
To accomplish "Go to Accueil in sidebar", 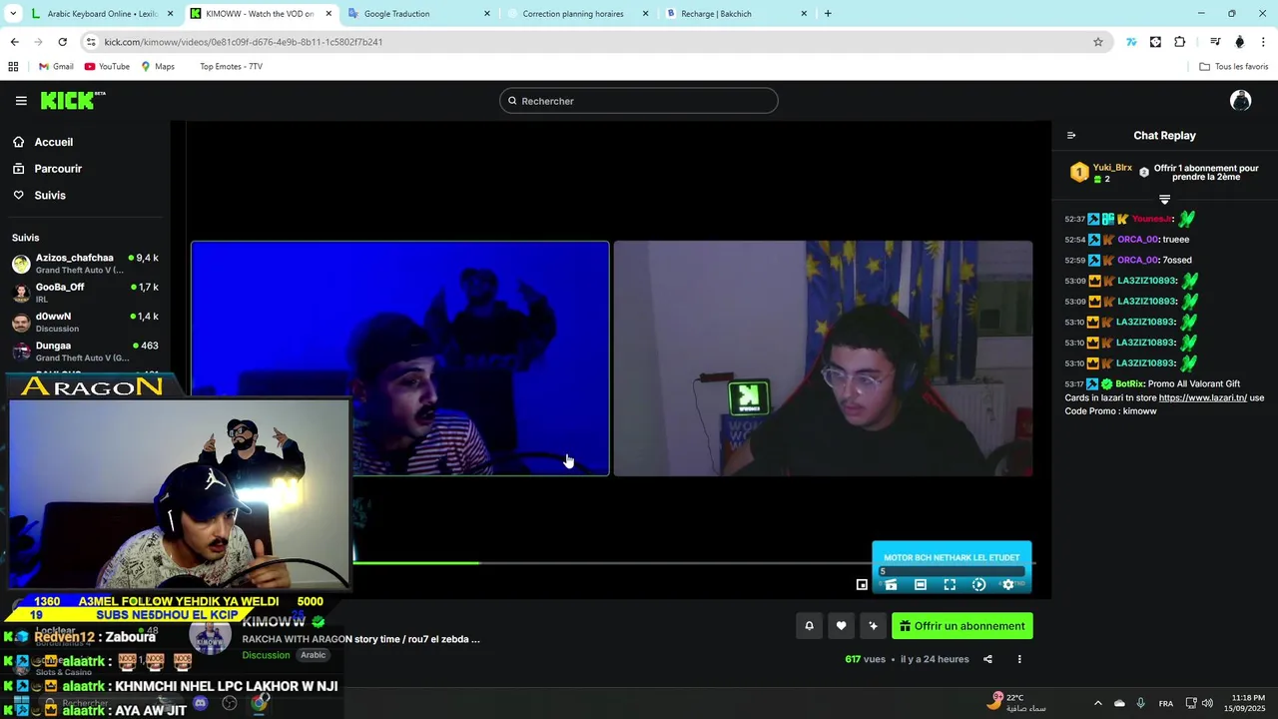I will coord(43,142).
